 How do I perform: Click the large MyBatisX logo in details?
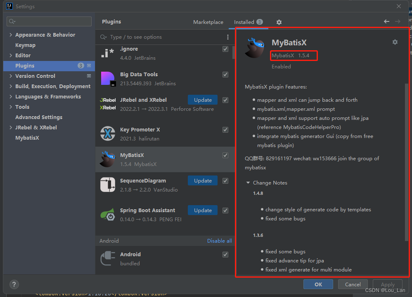254,48
